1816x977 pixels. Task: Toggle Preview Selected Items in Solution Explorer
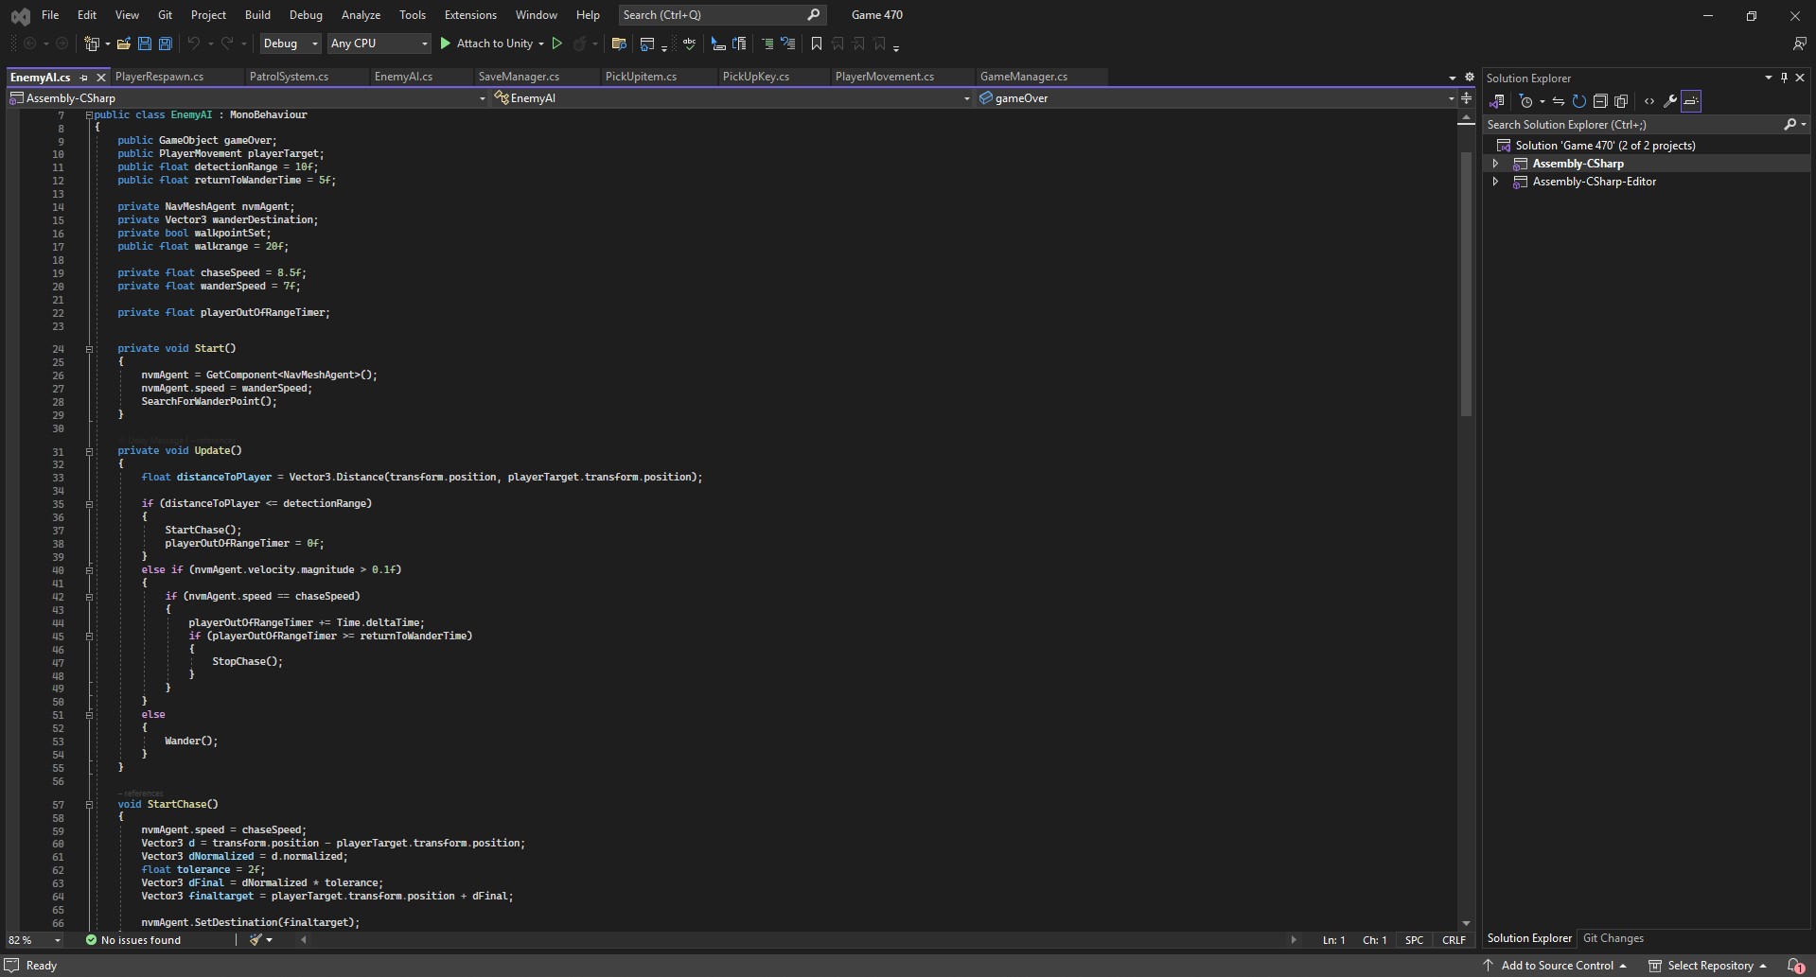(x=1691, y=101)
